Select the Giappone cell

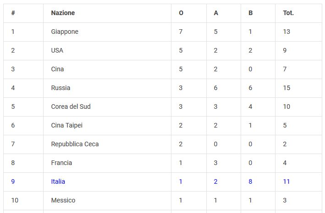65,32
